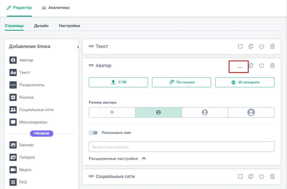
Task: Collapse the Расширенные настройки section
Action: [143, 158]
